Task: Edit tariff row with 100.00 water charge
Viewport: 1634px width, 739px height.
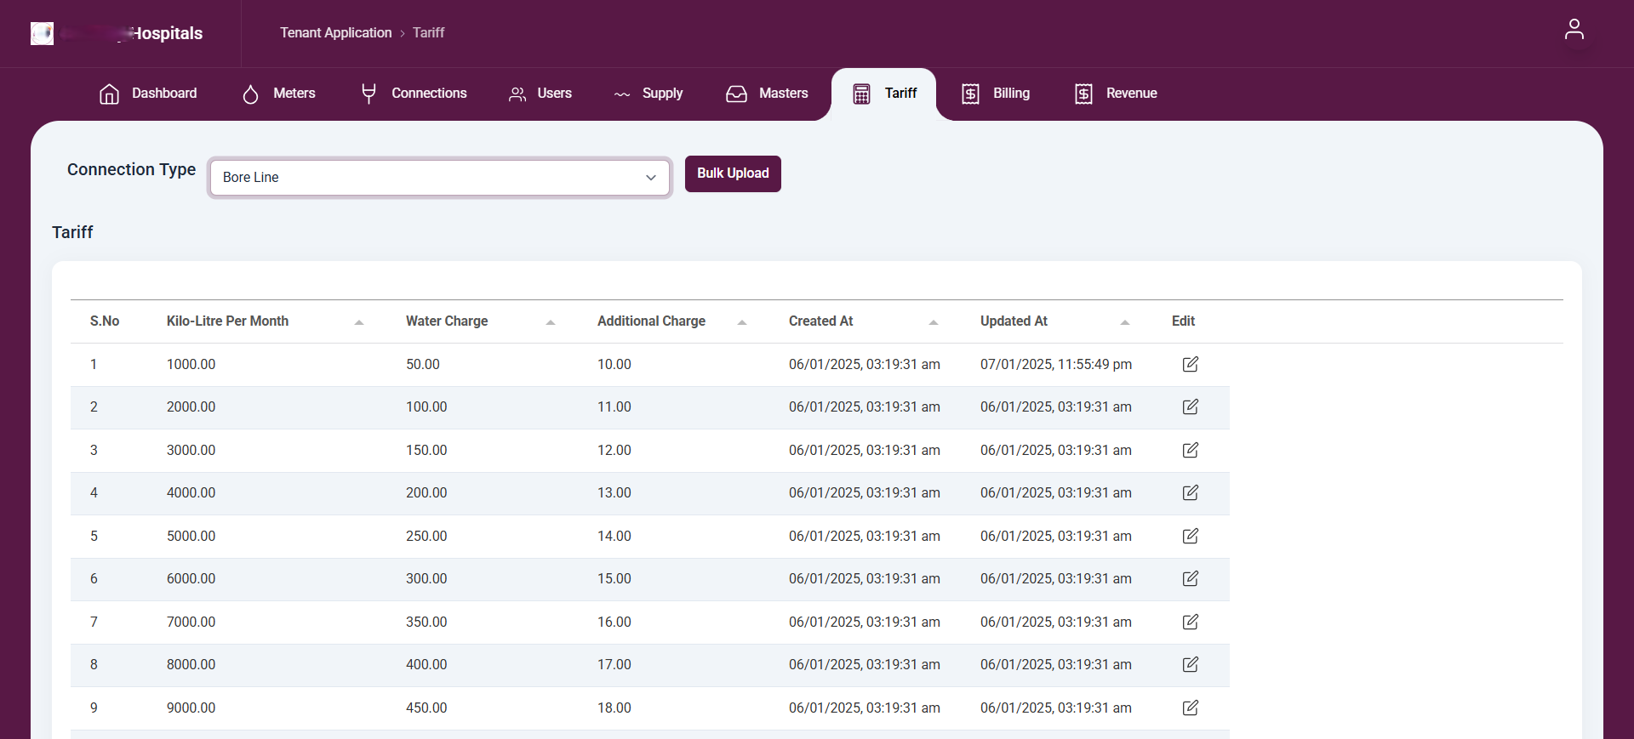Action: (x=1190, y=406)
